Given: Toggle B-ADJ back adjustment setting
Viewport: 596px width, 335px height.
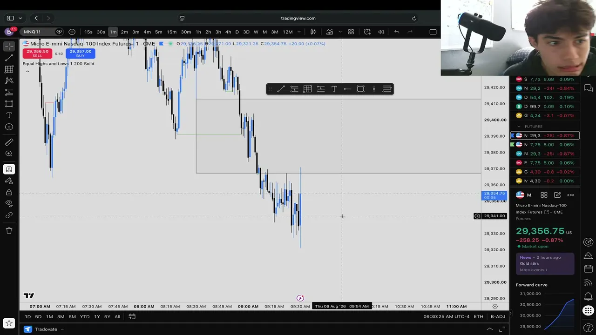Looking at the screenshot, I should coord(498,317).
